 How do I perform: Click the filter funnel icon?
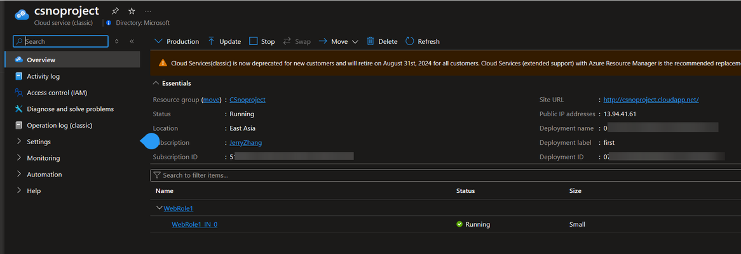[158, 175]
